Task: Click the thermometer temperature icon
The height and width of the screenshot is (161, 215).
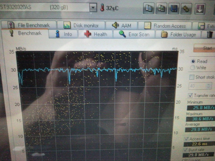Action: pyautogui.click(x=102, y=8)
